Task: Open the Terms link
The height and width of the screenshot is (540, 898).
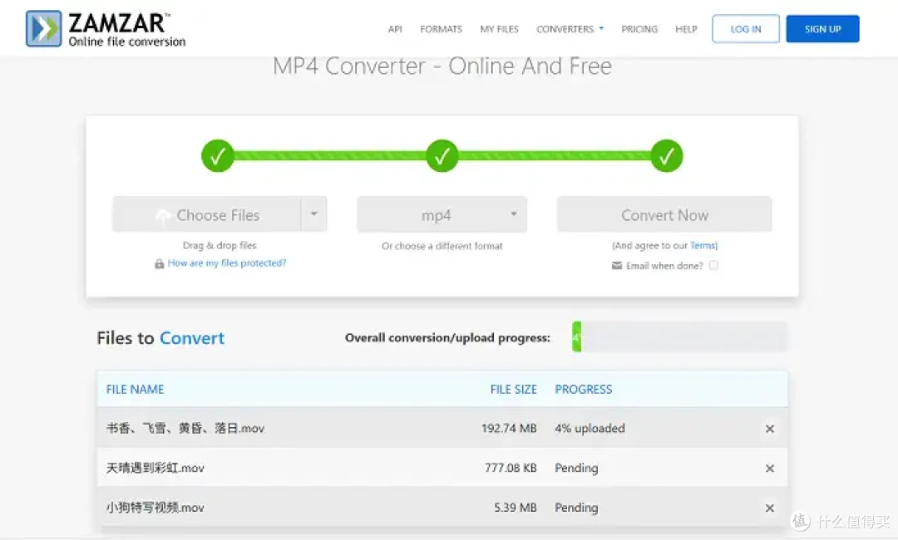Action: pos(703,245)
